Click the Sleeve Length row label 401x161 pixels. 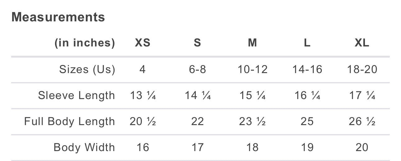tap(76, 95)
